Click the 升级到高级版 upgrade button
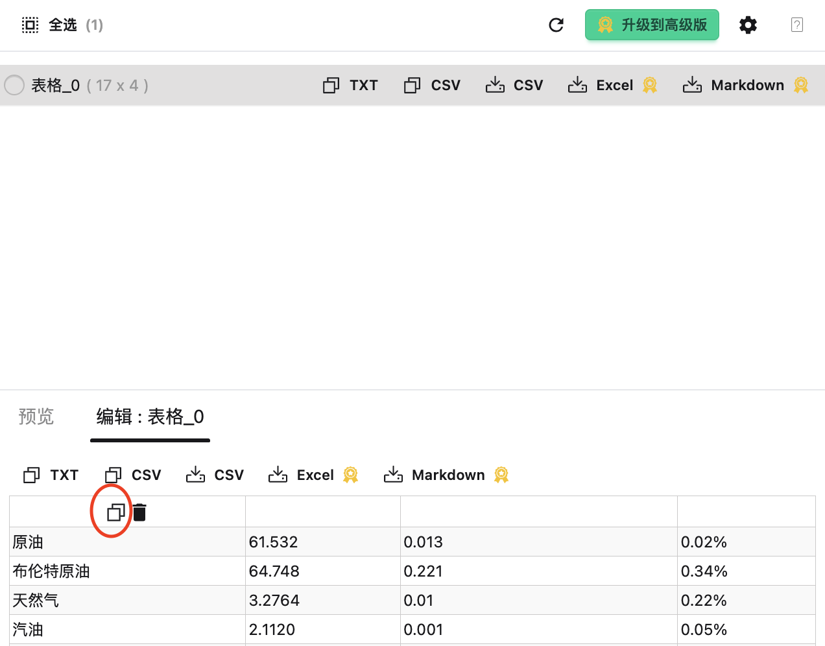This screenshot has height=646, width=825. point(652,25)
